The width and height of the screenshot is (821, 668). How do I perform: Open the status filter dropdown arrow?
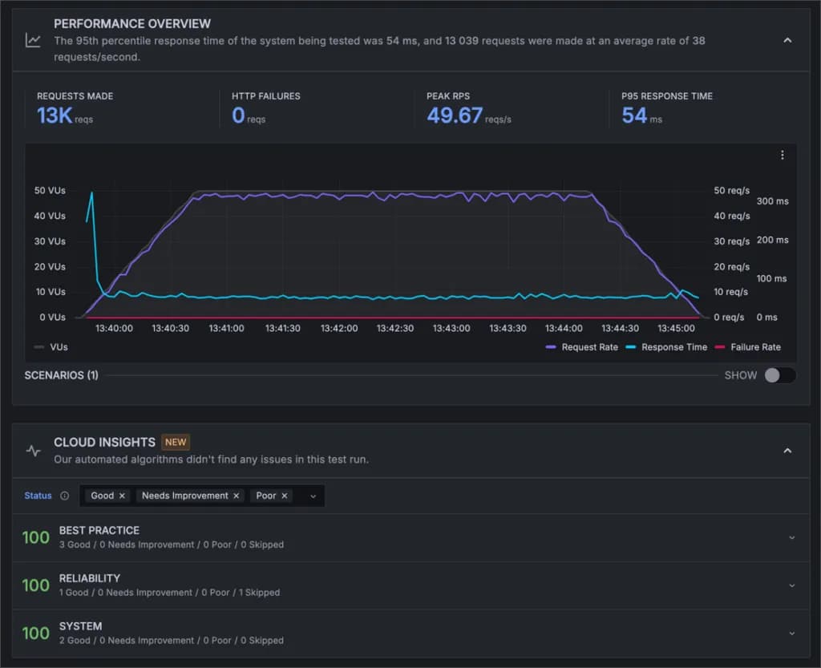(313, 496)
